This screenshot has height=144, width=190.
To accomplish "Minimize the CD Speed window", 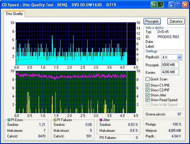I will (171, 5).
